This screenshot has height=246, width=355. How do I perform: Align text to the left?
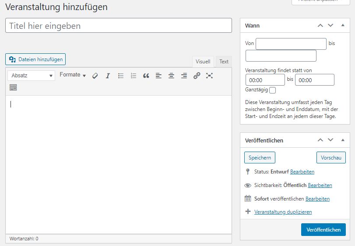pos(158,76)
